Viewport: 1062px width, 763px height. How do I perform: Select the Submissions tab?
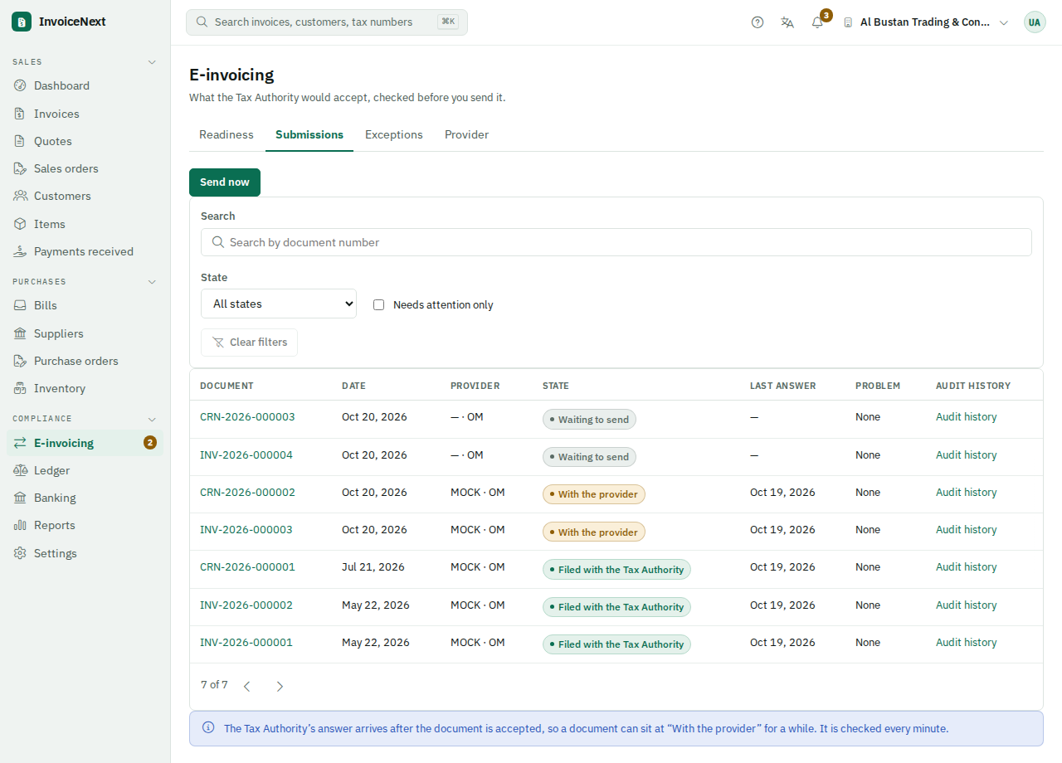309,134
